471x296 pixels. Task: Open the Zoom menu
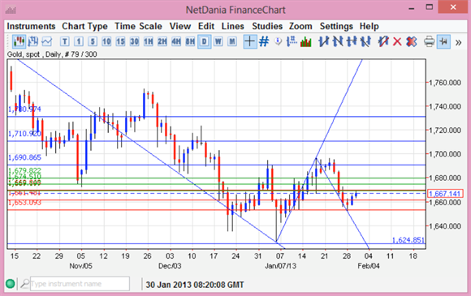pyautogui.click(x=300, y=27)
